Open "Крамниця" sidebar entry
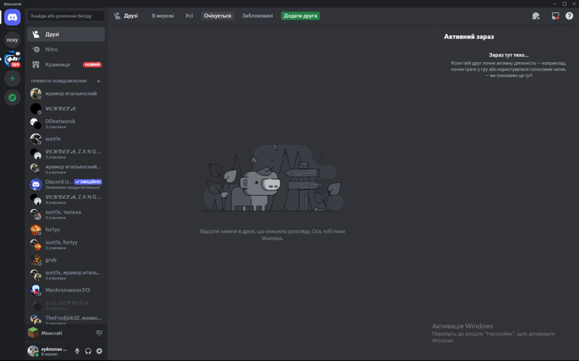579x361 pixels. pyautogui.click(x=66, y=65)
